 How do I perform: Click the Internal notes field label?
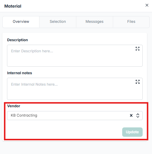(x=20, y=73)
